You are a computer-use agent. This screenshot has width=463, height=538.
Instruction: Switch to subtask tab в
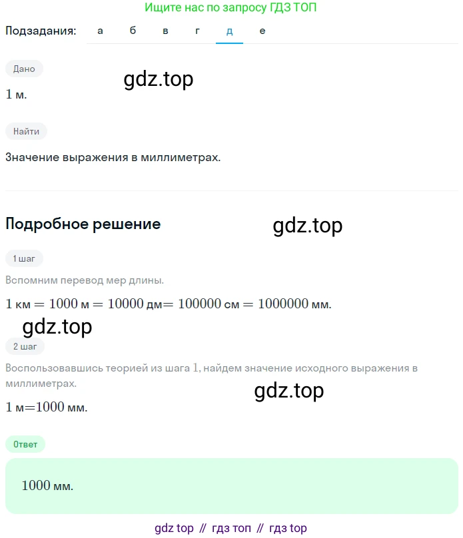tap(165, 31)
